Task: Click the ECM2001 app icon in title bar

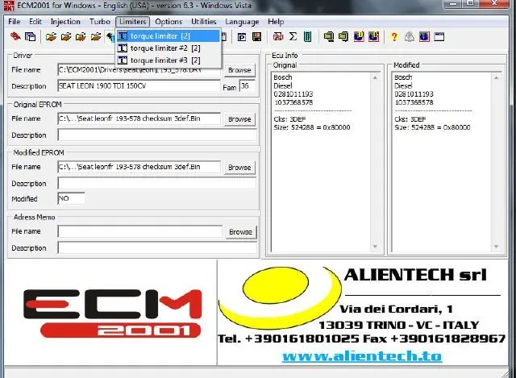Action: click(9, 6)
